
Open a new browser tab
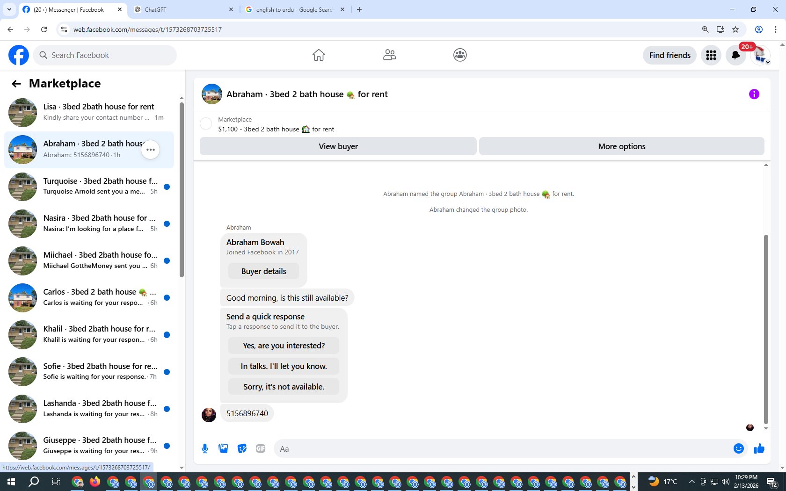coord(359,9)
